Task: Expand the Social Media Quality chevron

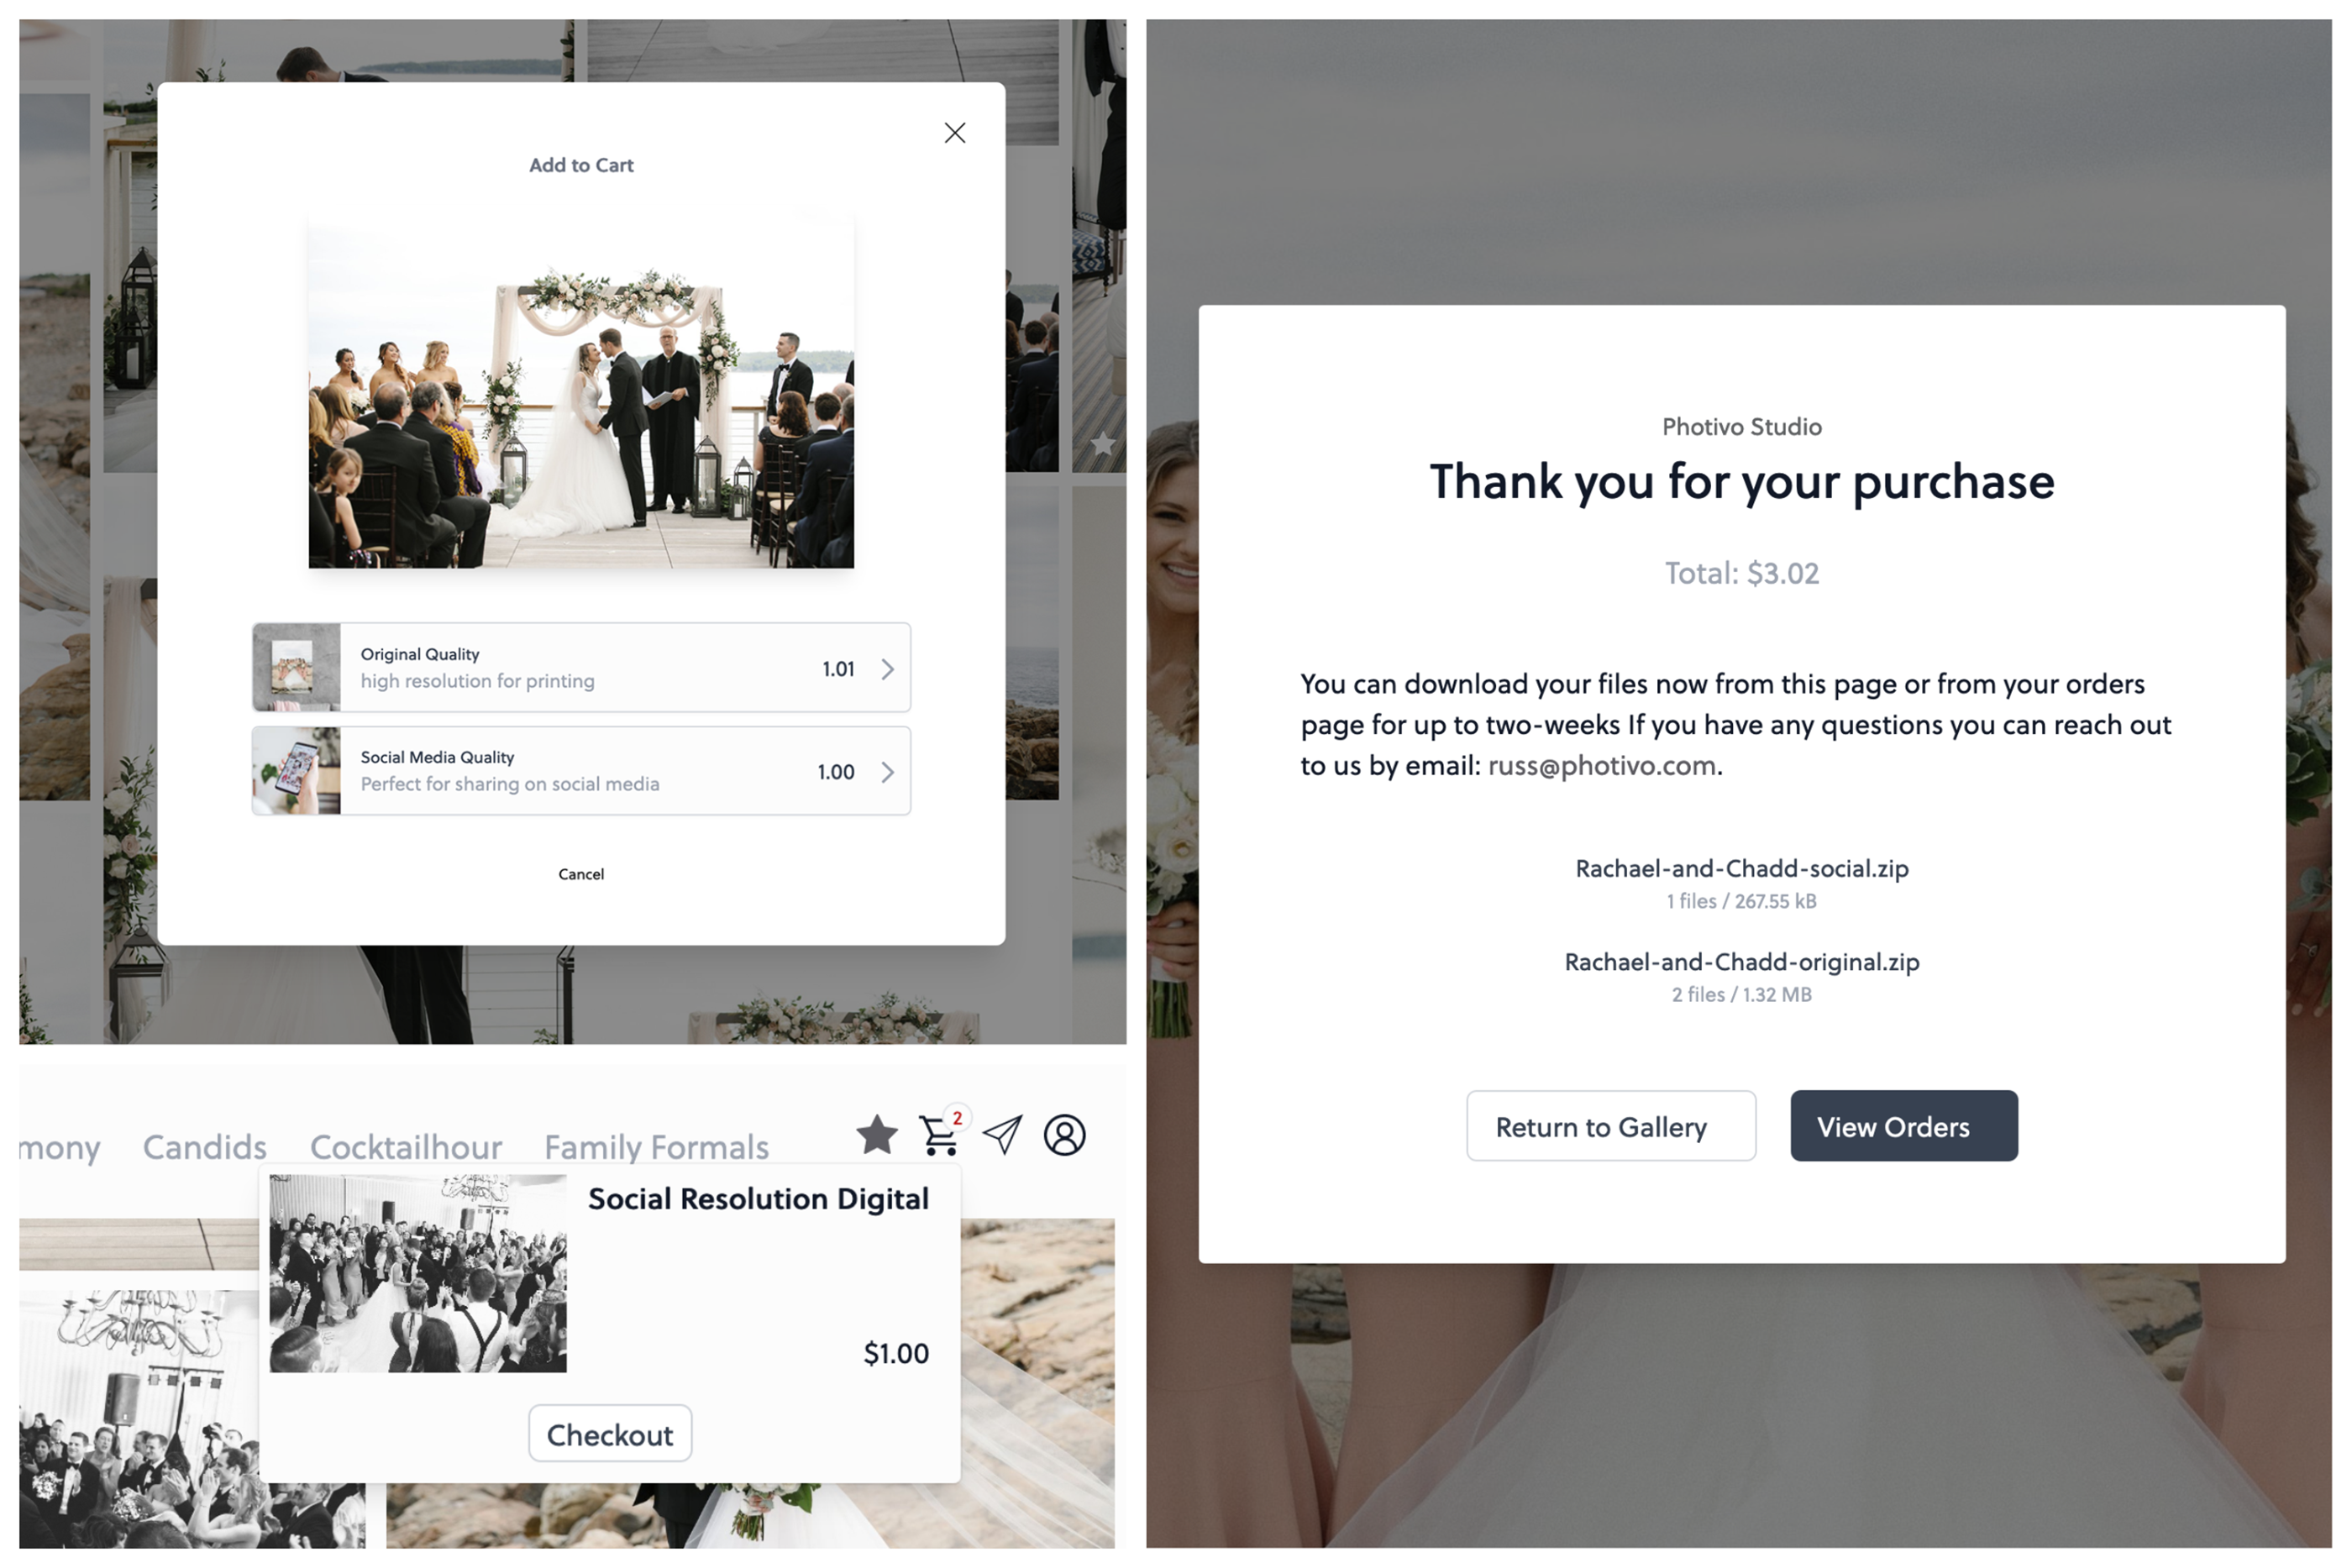Action: click(x=887, y=772)
